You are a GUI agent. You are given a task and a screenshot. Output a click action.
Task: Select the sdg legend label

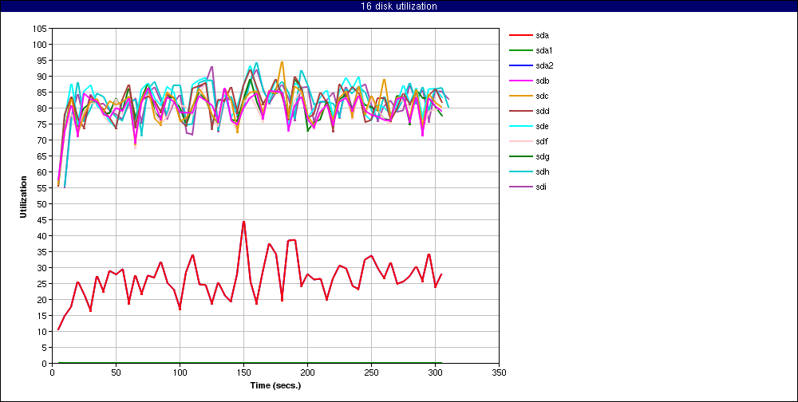543,156
